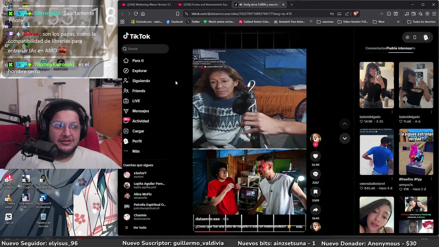Image resolution: width=439 pixels, height=247 pixels.
Task: Open the Todos los favoritos folder
Action: click(421, 22)
